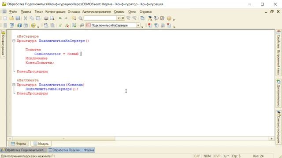
Task: Open the Синтакс-помощник side panel
Action: pos(278,127)
